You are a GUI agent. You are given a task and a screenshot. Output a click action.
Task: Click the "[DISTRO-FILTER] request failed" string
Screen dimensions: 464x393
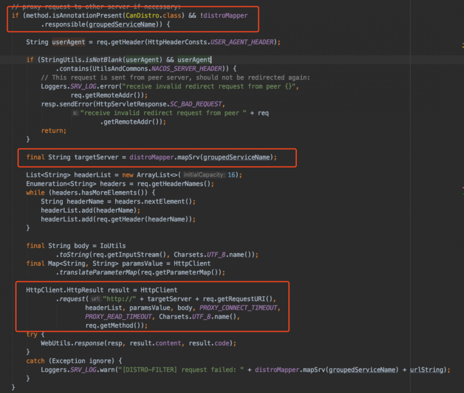pyautogui.click(x=181, y=370)
